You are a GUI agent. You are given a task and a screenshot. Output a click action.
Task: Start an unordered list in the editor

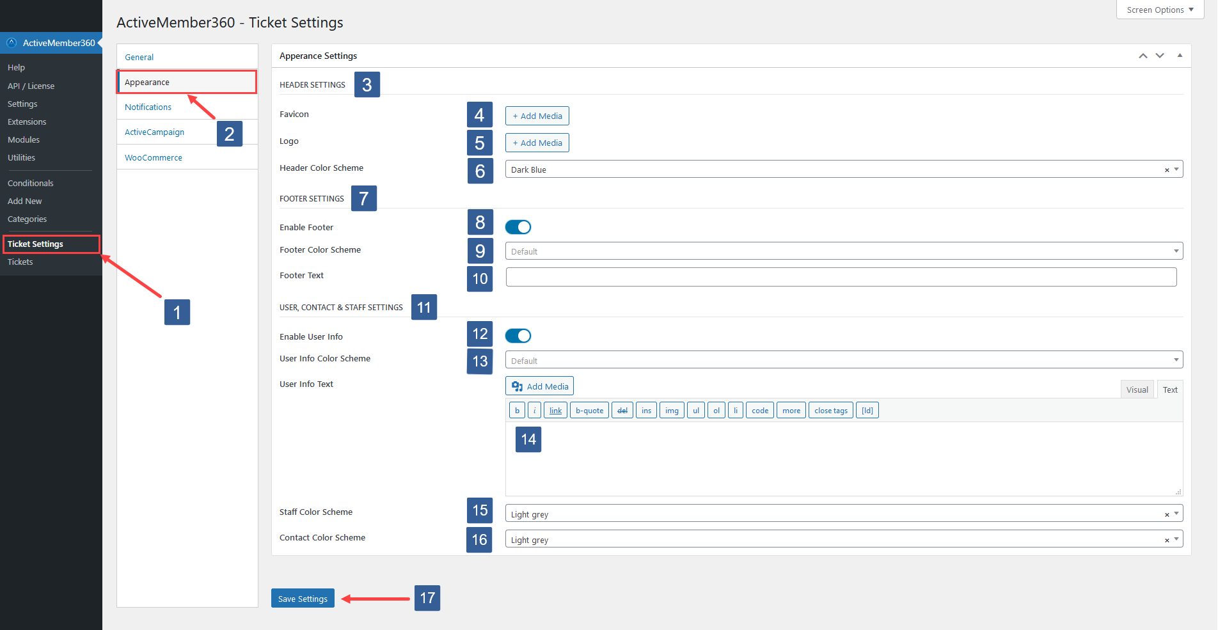pyautogui.click(x=695, y=410)
